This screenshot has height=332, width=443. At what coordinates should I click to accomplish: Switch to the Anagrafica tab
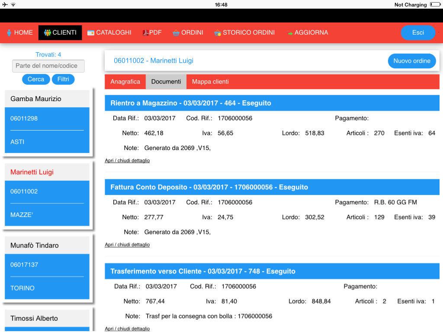(125, 82)
